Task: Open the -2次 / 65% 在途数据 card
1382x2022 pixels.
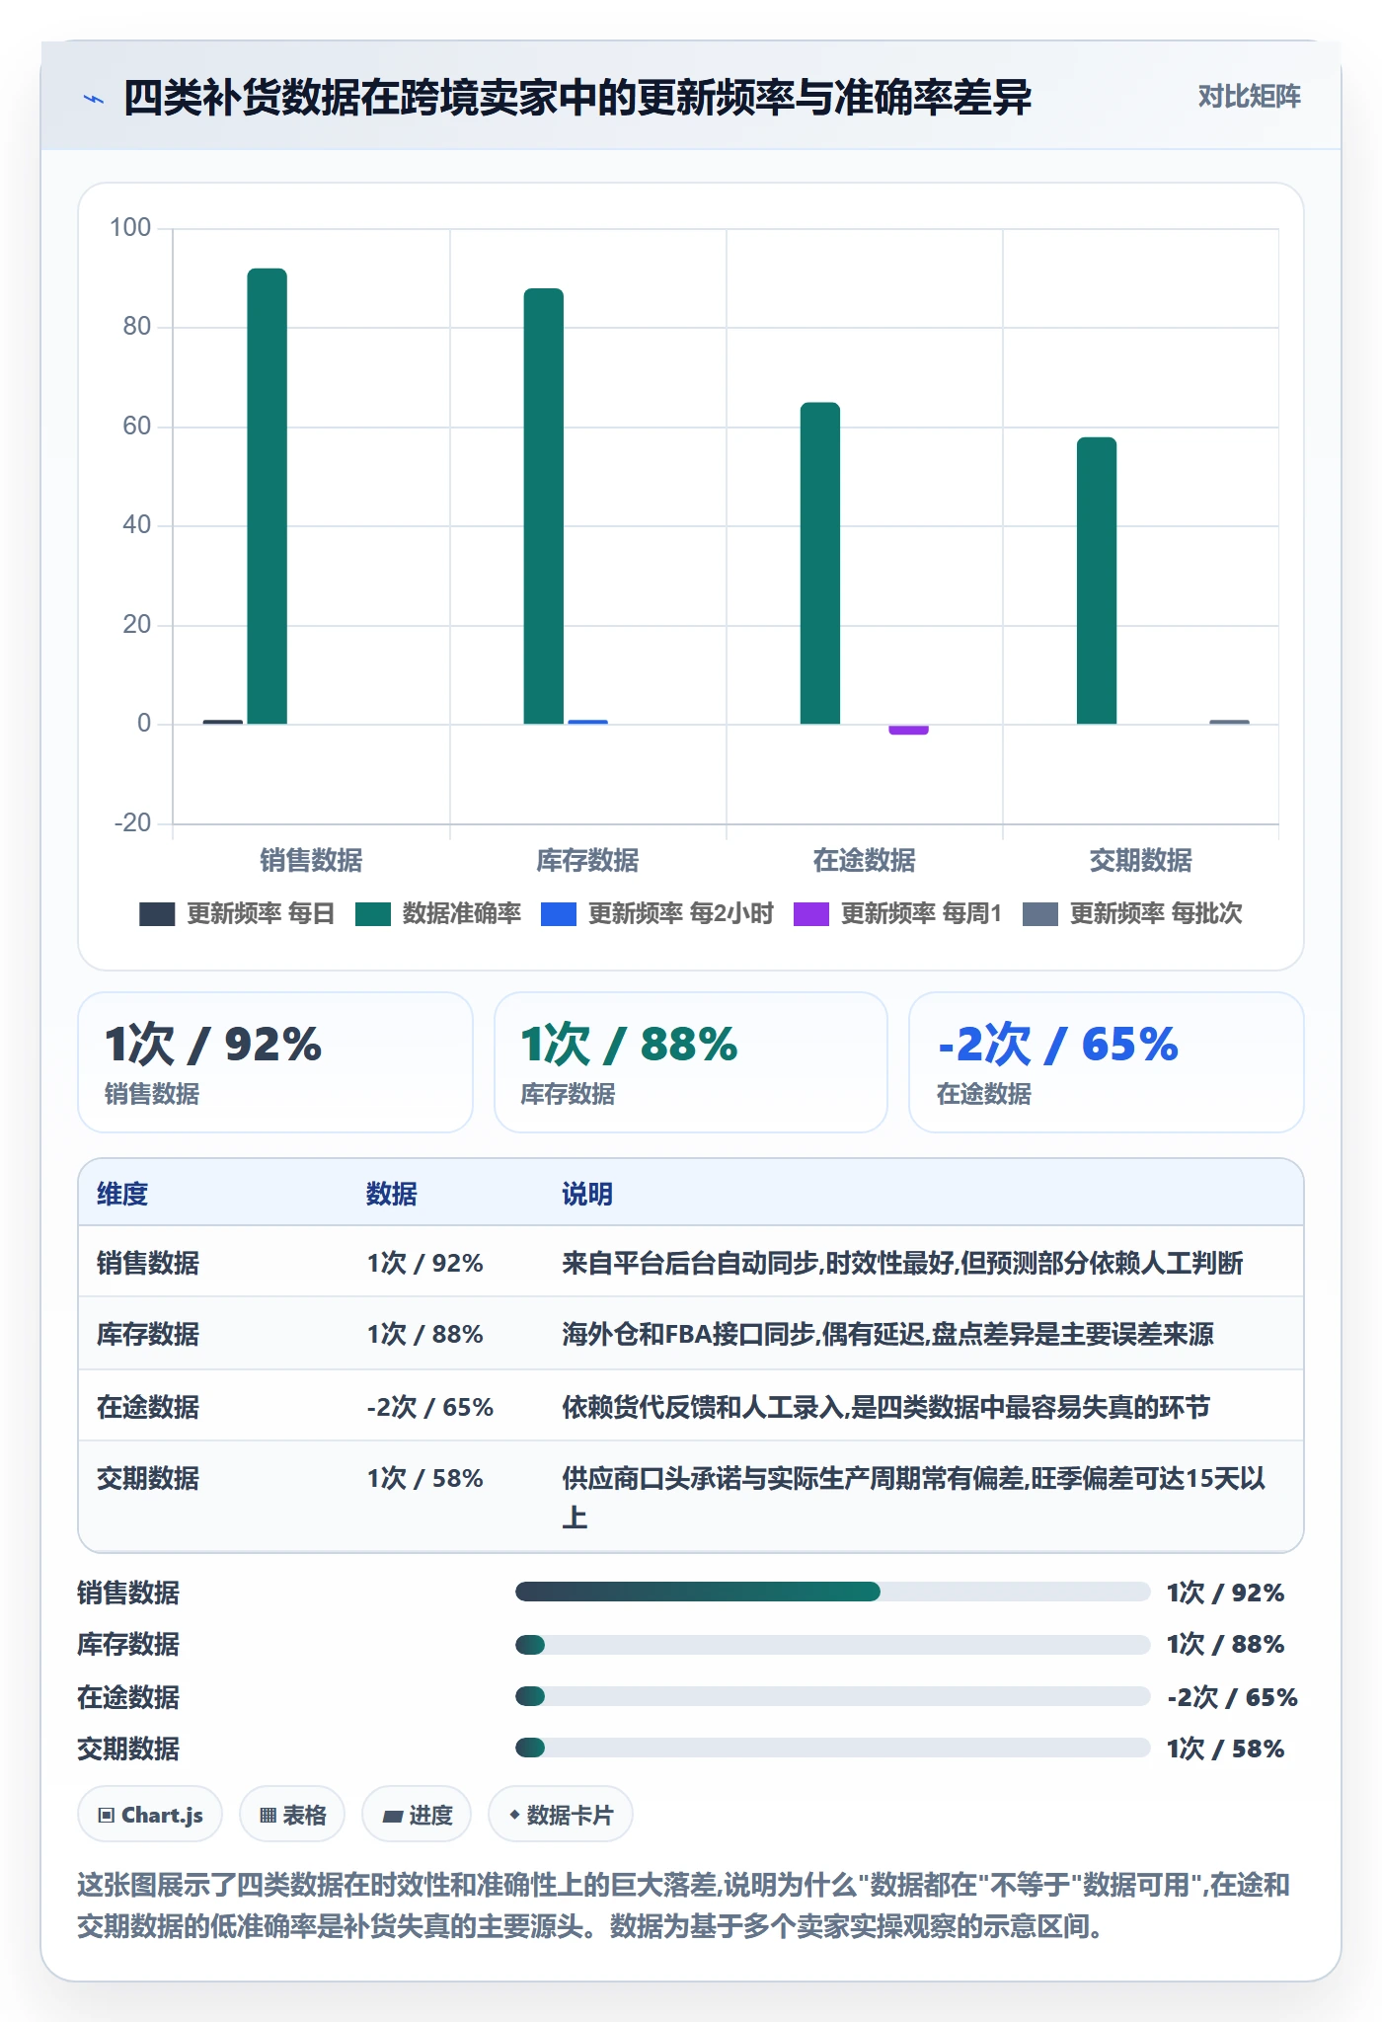Action: click(x=1107, y=1062)
